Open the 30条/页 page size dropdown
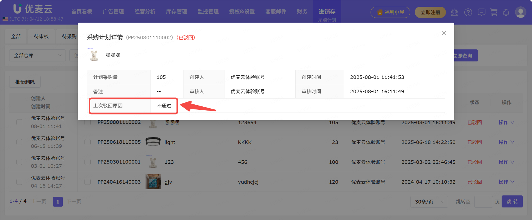The width and height of the screenshot is (532, 220). (x=429, y=202)
